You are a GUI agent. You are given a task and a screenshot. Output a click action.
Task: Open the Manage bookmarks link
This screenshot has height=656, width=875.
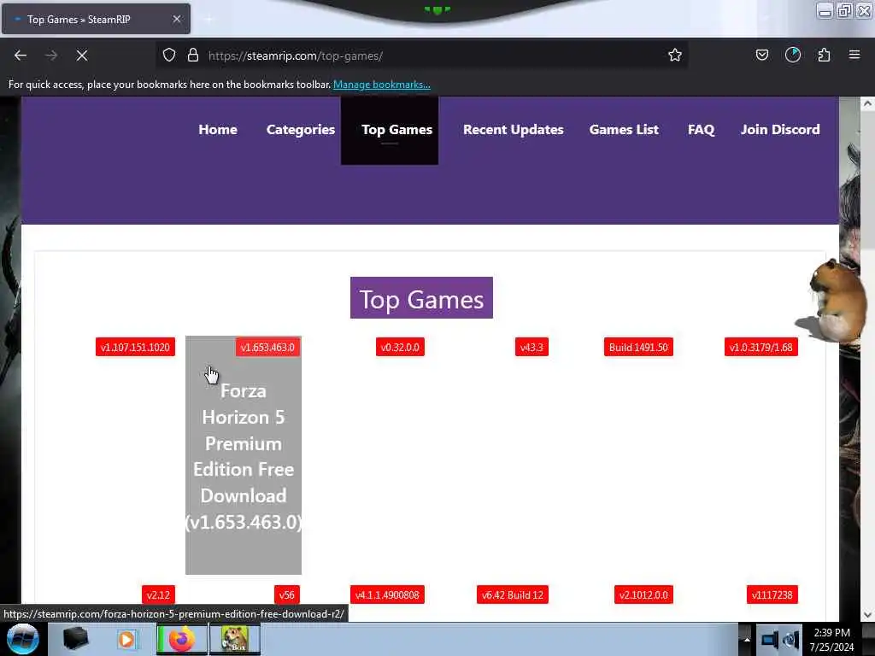point(382,85)
